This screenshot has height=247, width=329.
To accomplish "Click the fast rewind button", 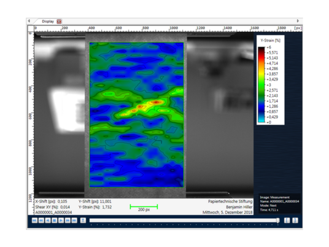I will pyautogui.click(x=41, y=221).
